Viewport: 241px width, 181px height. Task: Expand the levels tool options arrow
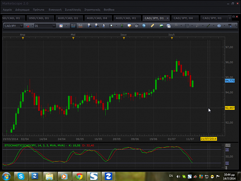(192, 25)
